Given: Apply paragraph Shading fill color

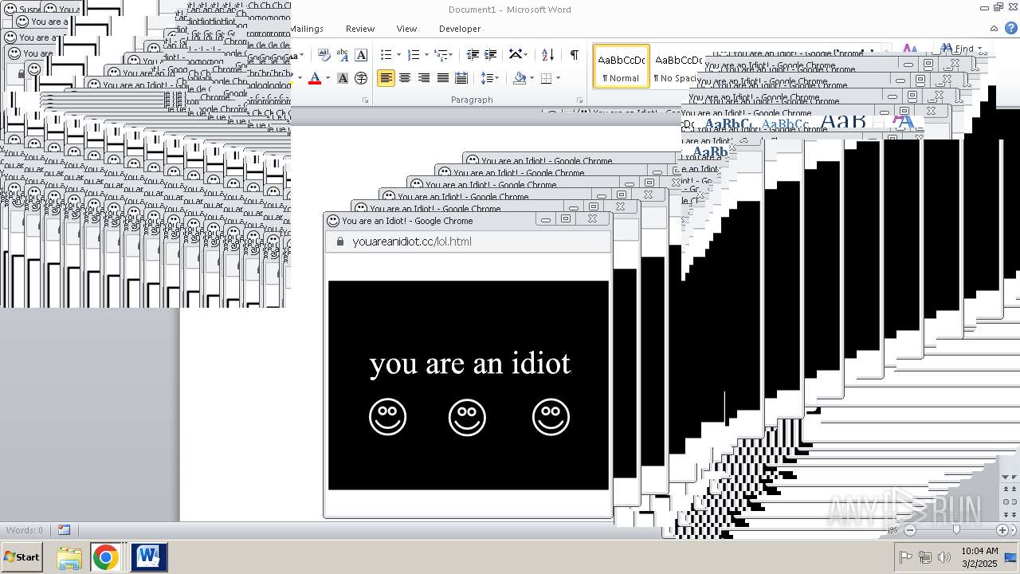Looking at the screenshot, I should 520,78.
